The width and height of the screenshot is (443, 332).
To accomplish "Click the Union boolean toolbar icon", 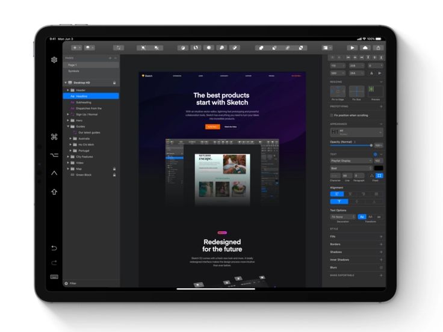I will [x=261, y=48].
